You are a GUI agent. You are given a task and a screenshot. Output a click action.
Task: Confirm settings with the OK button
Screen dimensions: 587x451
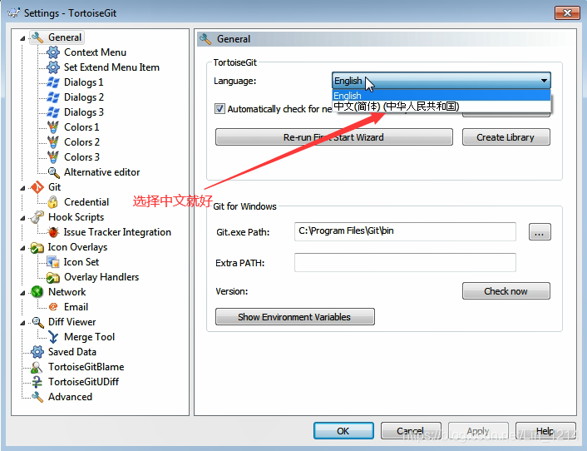pos(343,431)
